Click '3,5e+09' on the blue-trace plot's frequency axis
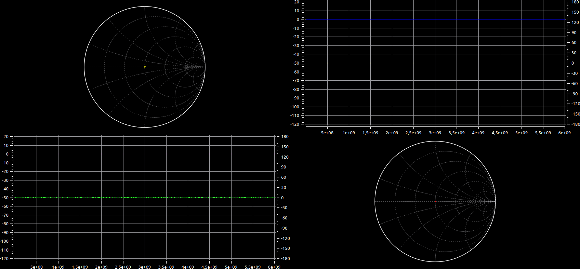The image size is (580, 269). pyautogui.click(x=457, y=133)
